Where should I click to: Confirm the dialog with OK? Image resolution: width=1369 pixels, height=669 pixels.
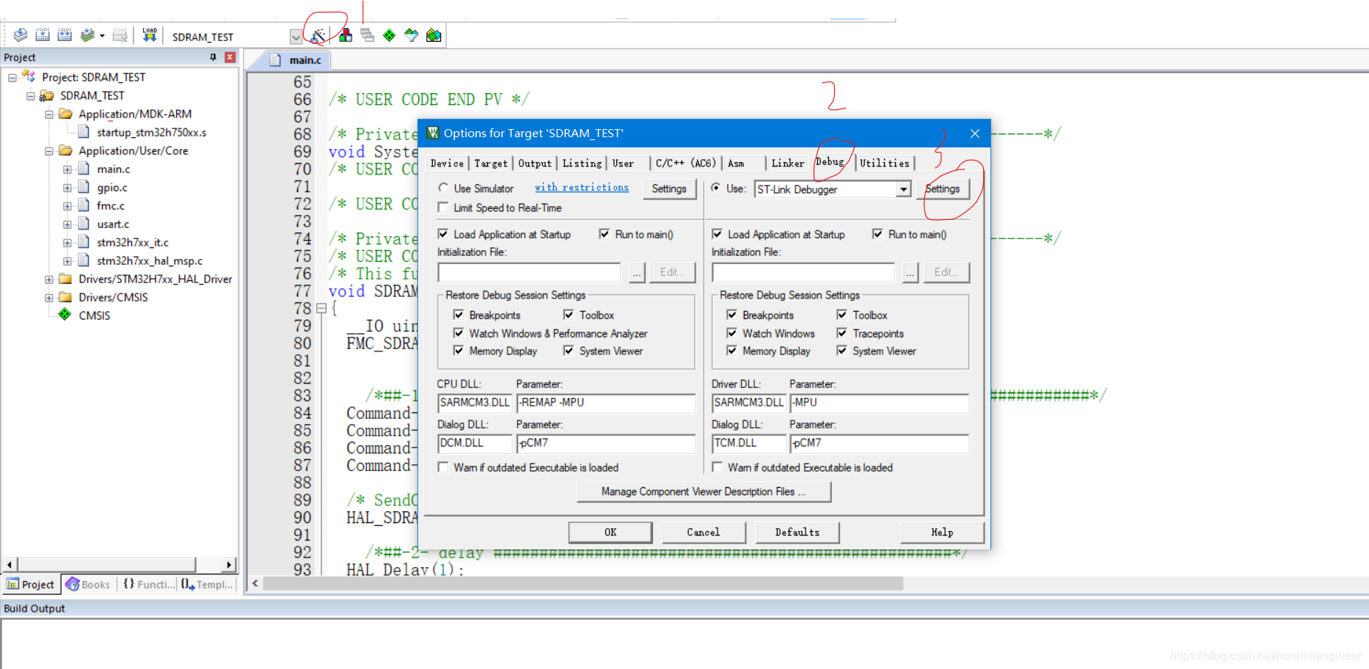tap(610, 532)
